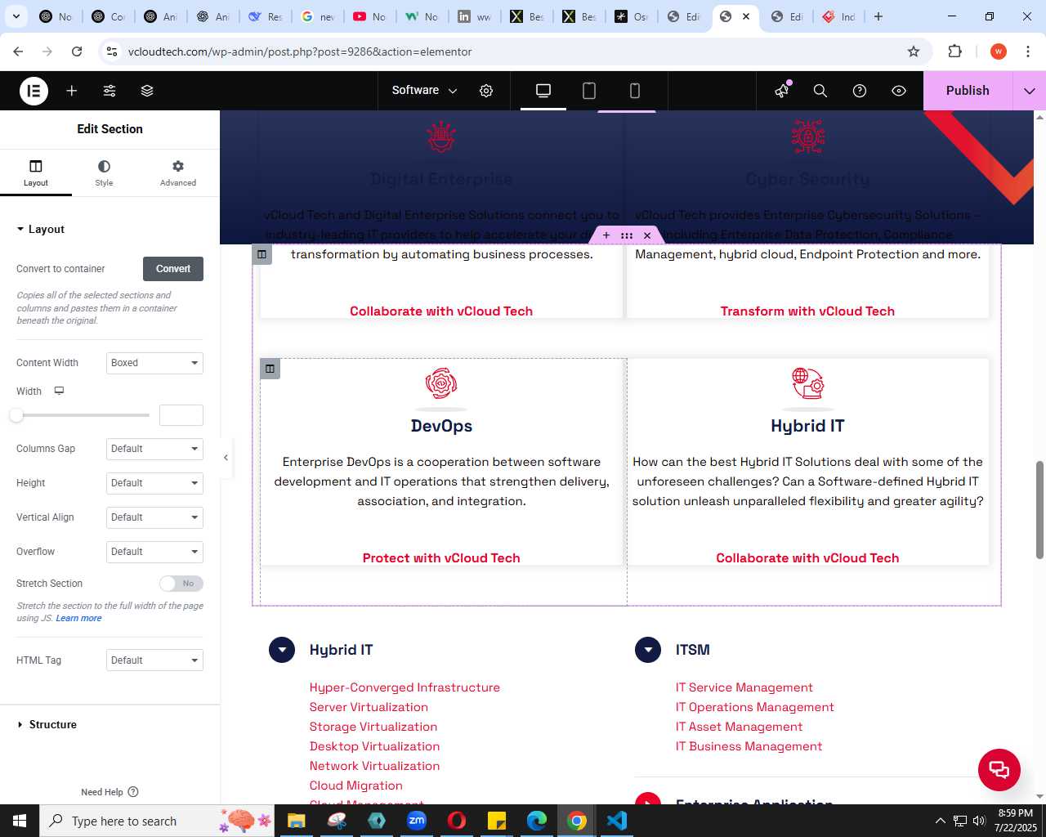Open Publish options arrow
The width and height of the screenshot is (1046, 837).
[1029, 91]
